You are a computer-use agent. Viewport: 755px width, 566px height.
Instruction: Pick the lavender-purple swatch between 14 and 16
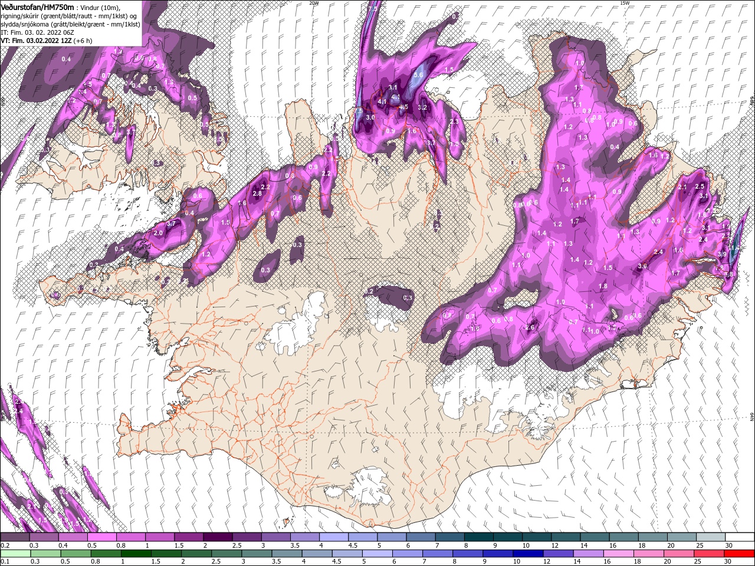pos(588,554)
